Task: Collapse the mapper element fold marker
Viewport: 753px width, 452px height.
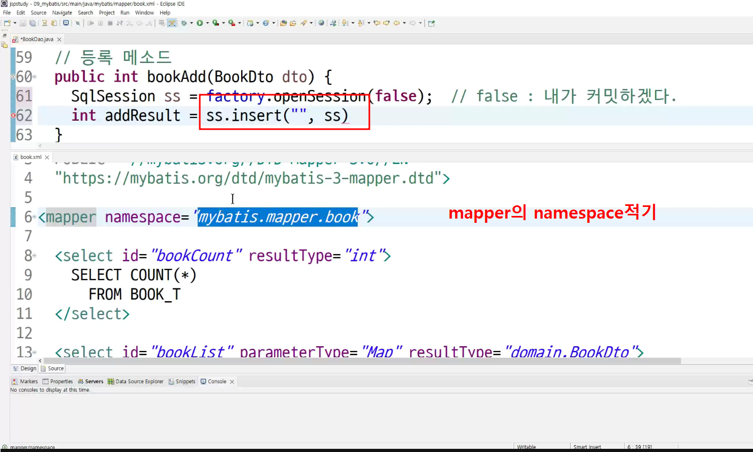Action: click(34, 217)
